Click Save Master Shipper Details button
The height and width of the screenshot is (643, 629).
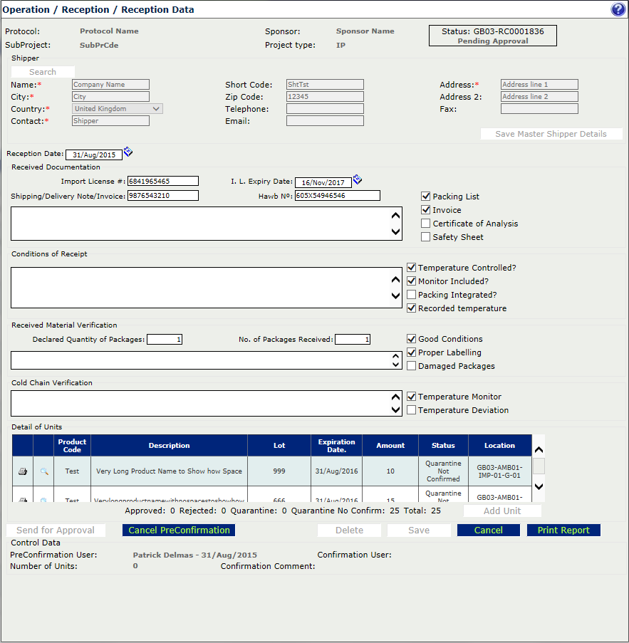pyautogui.click(x=551, y=134)
